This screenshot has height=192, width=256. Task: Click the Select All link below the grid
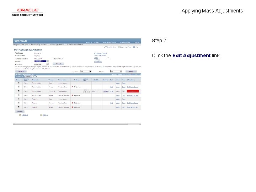[x=25, y=115]
